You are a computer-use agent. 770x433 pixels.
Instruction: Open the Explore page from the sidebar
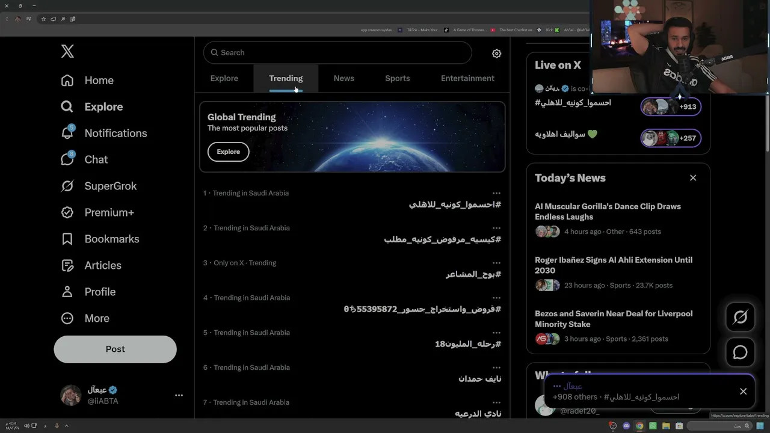[x=91, y=106]
